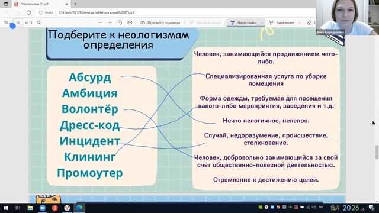Open network status in system tray
Screen dimensions: 379x213
308,207
